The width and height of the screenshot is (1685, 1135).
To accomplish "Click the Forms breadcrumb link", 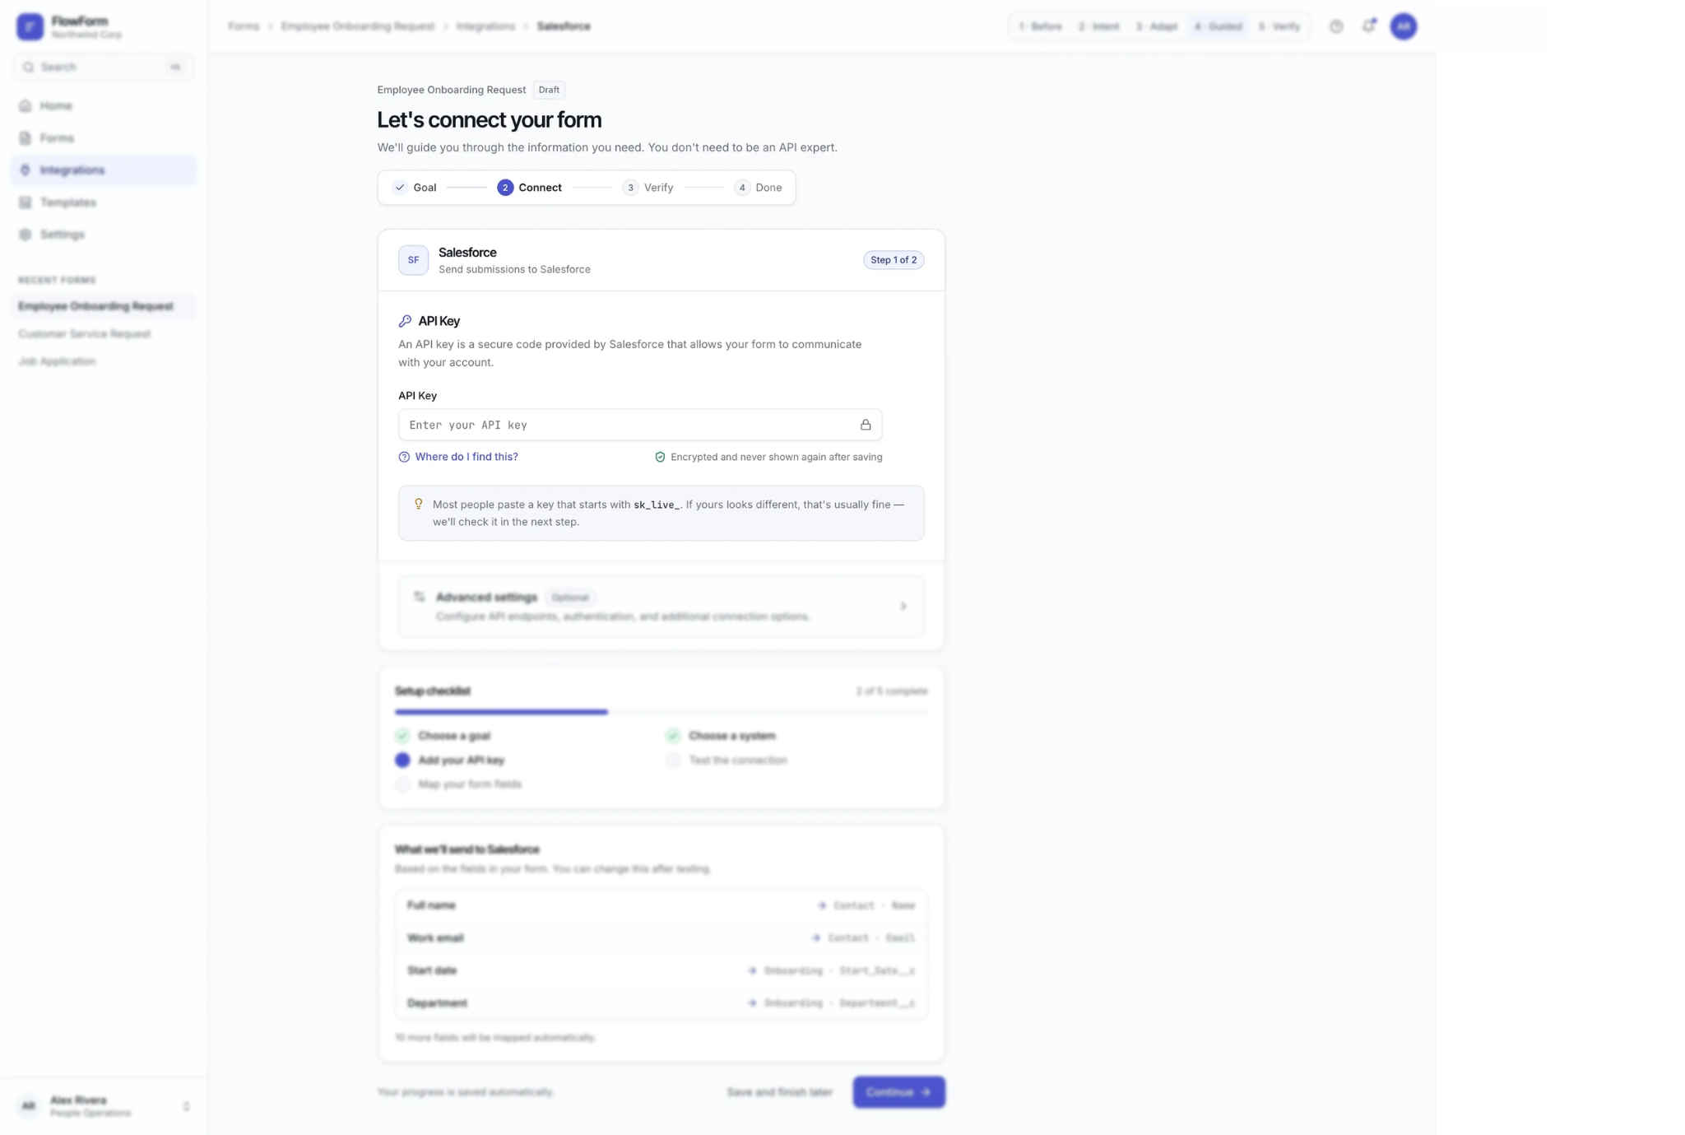I will [244, 26].
